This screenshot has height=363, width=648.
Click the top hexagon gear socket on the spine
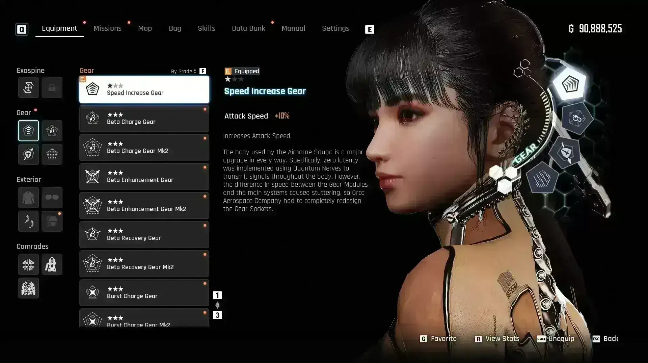(570, 84)
